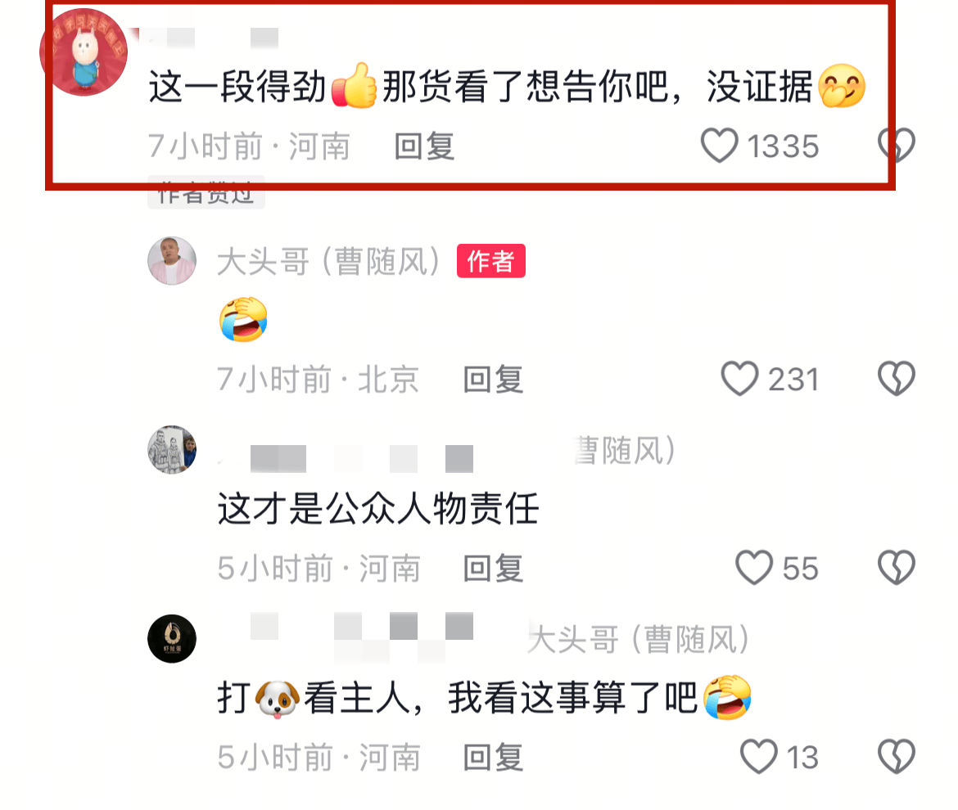Open the black logo avatar profile
The image size is (958, 810).
tap(172, 638)
